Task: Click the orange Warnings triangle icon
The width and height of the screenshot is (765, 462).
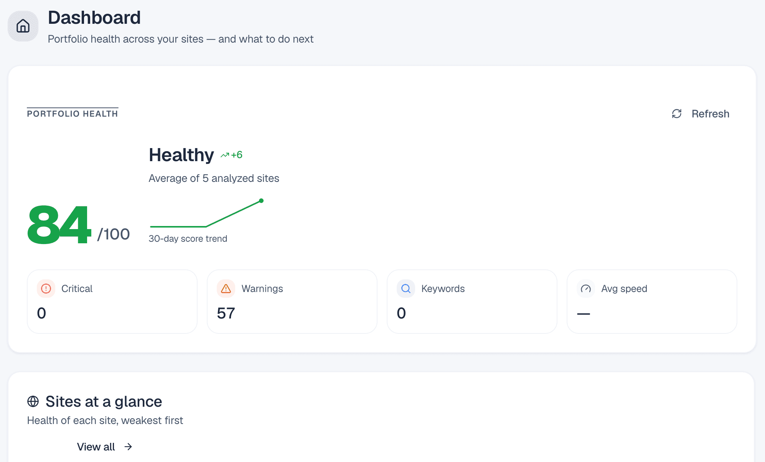Action: click(x=226, y=289)
